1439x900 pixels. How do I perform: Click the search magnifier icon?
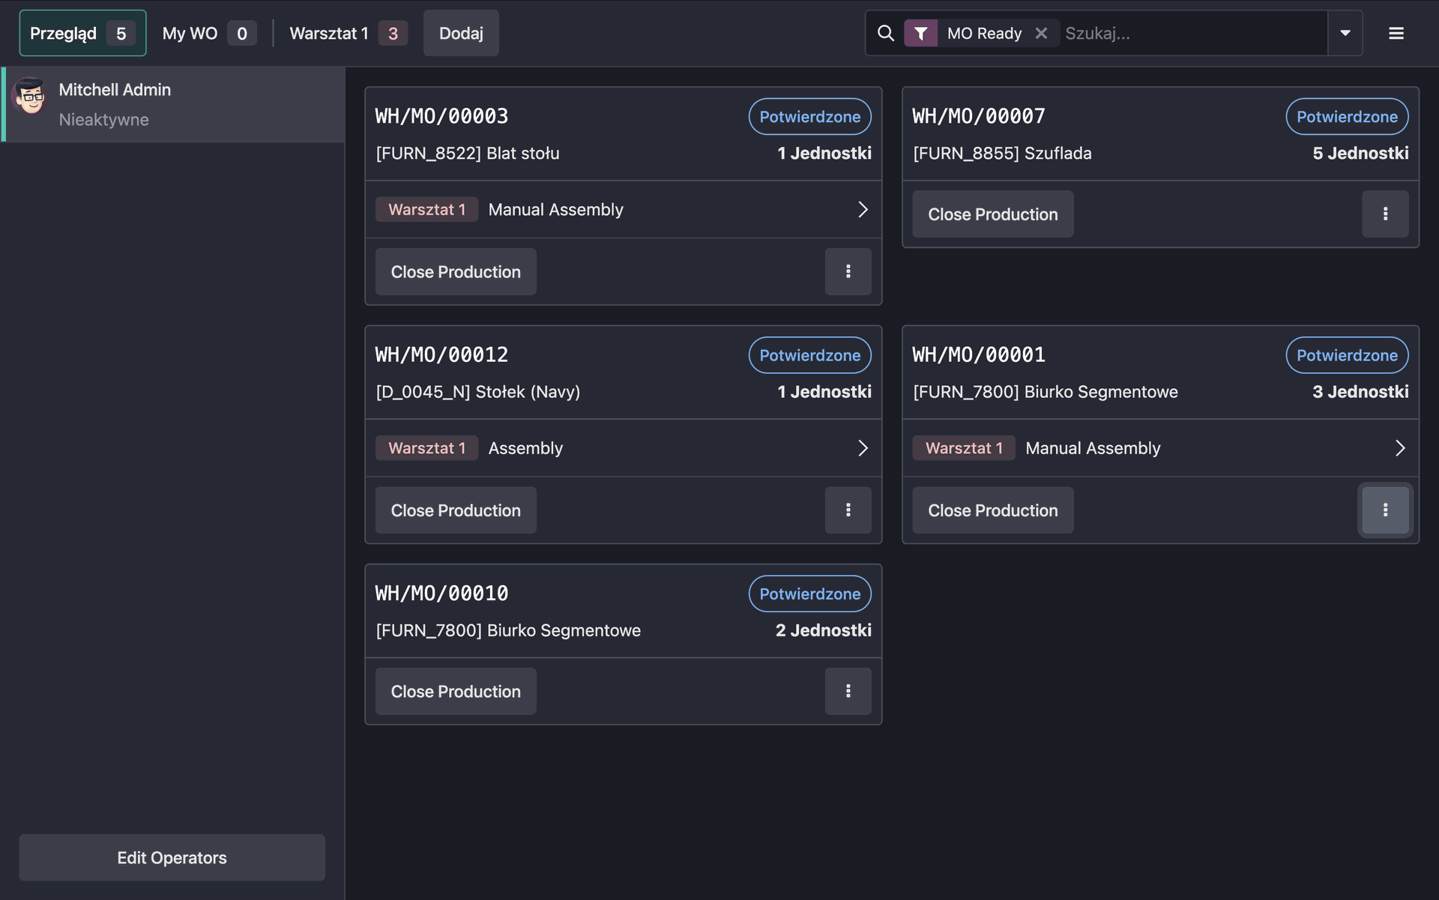886,33
